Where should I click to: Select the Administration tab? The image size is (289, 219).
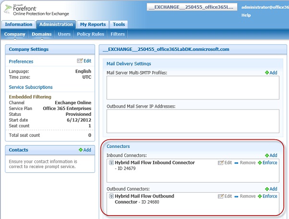click(56, 24)
